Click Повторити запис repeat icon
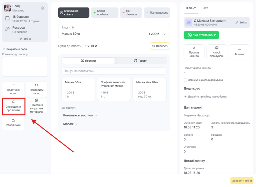Image resolution: width=256 pixels, height=187 pixels. tap(37, 85)
